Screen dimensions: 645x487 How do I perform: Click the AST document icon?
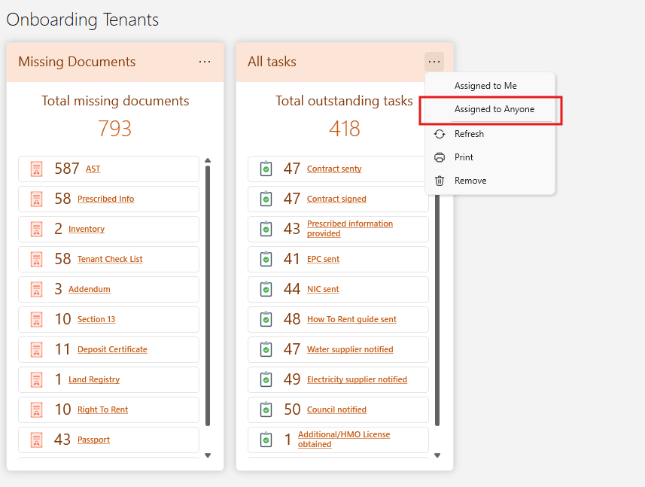[x=36, y=169]
